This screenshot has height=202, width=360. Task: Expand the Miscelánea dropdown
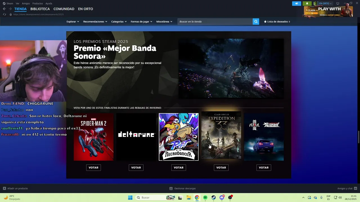pyautogui.click(x=164, y=22)
